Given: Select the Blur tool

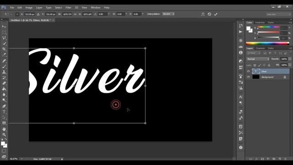Looking at the screenshot, I should [x=4, y=94].
